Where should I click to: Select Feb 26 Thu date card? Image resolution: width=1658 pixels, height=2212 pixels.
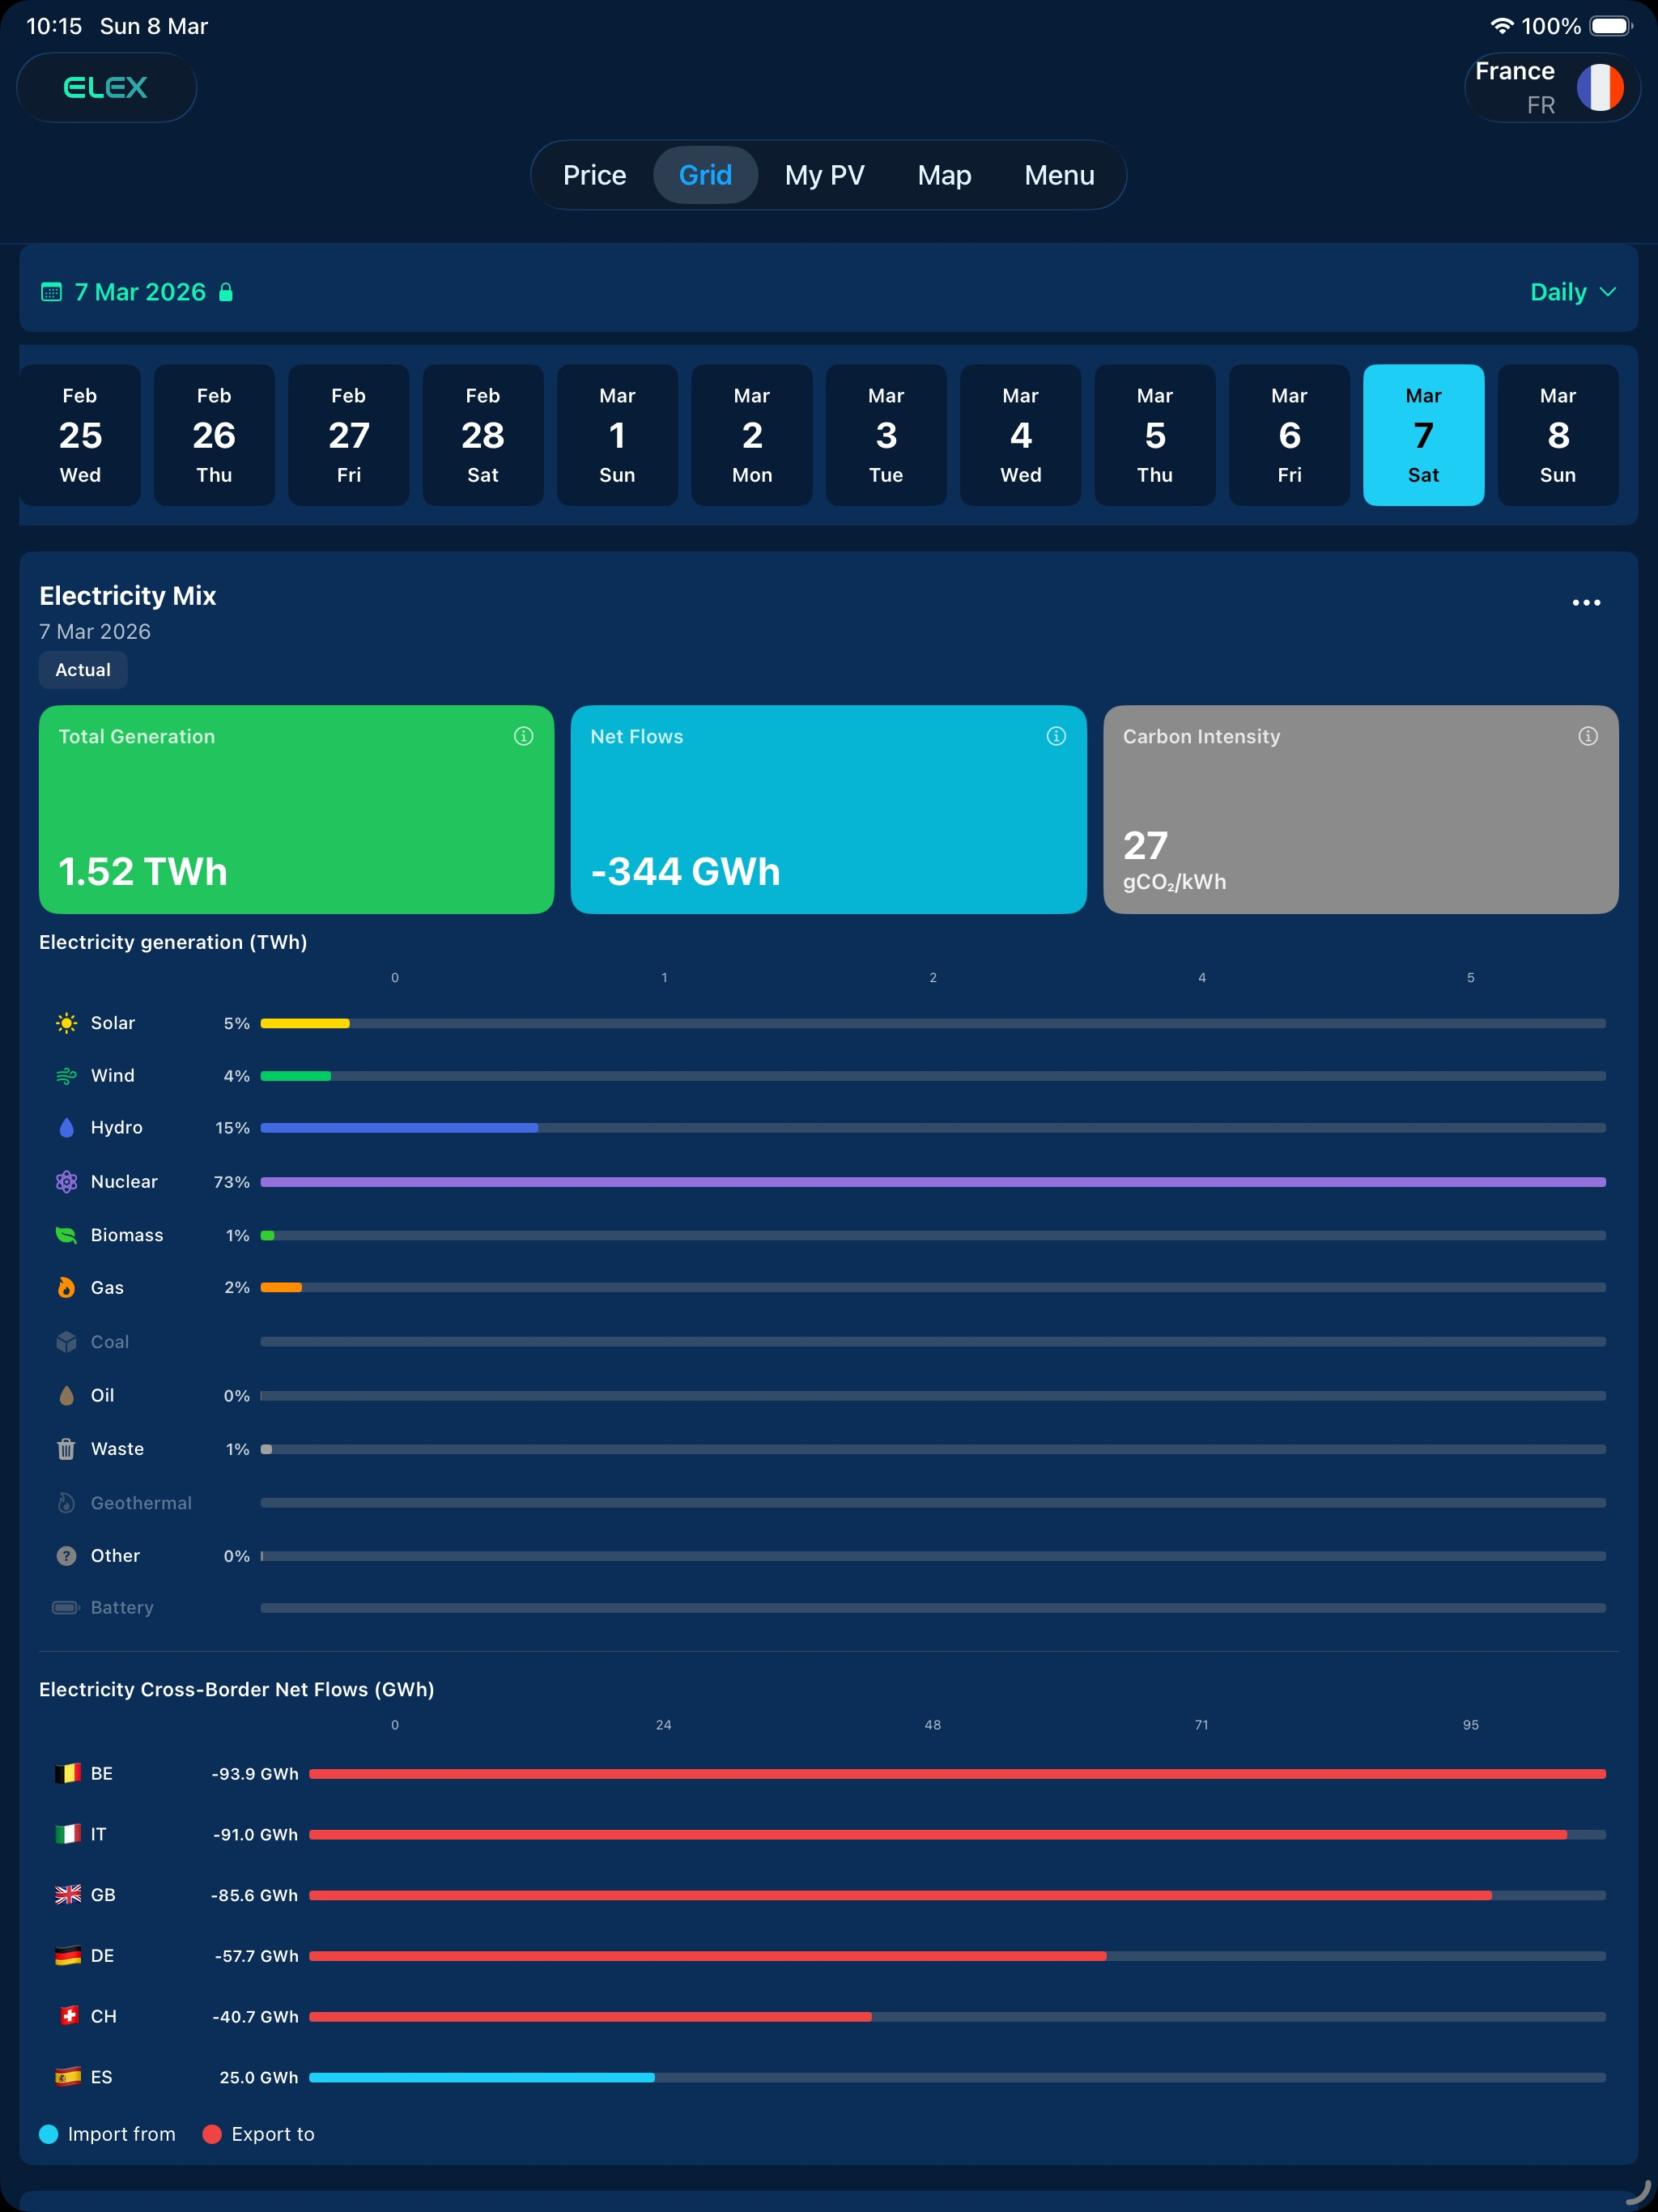[x=214, y=435]
